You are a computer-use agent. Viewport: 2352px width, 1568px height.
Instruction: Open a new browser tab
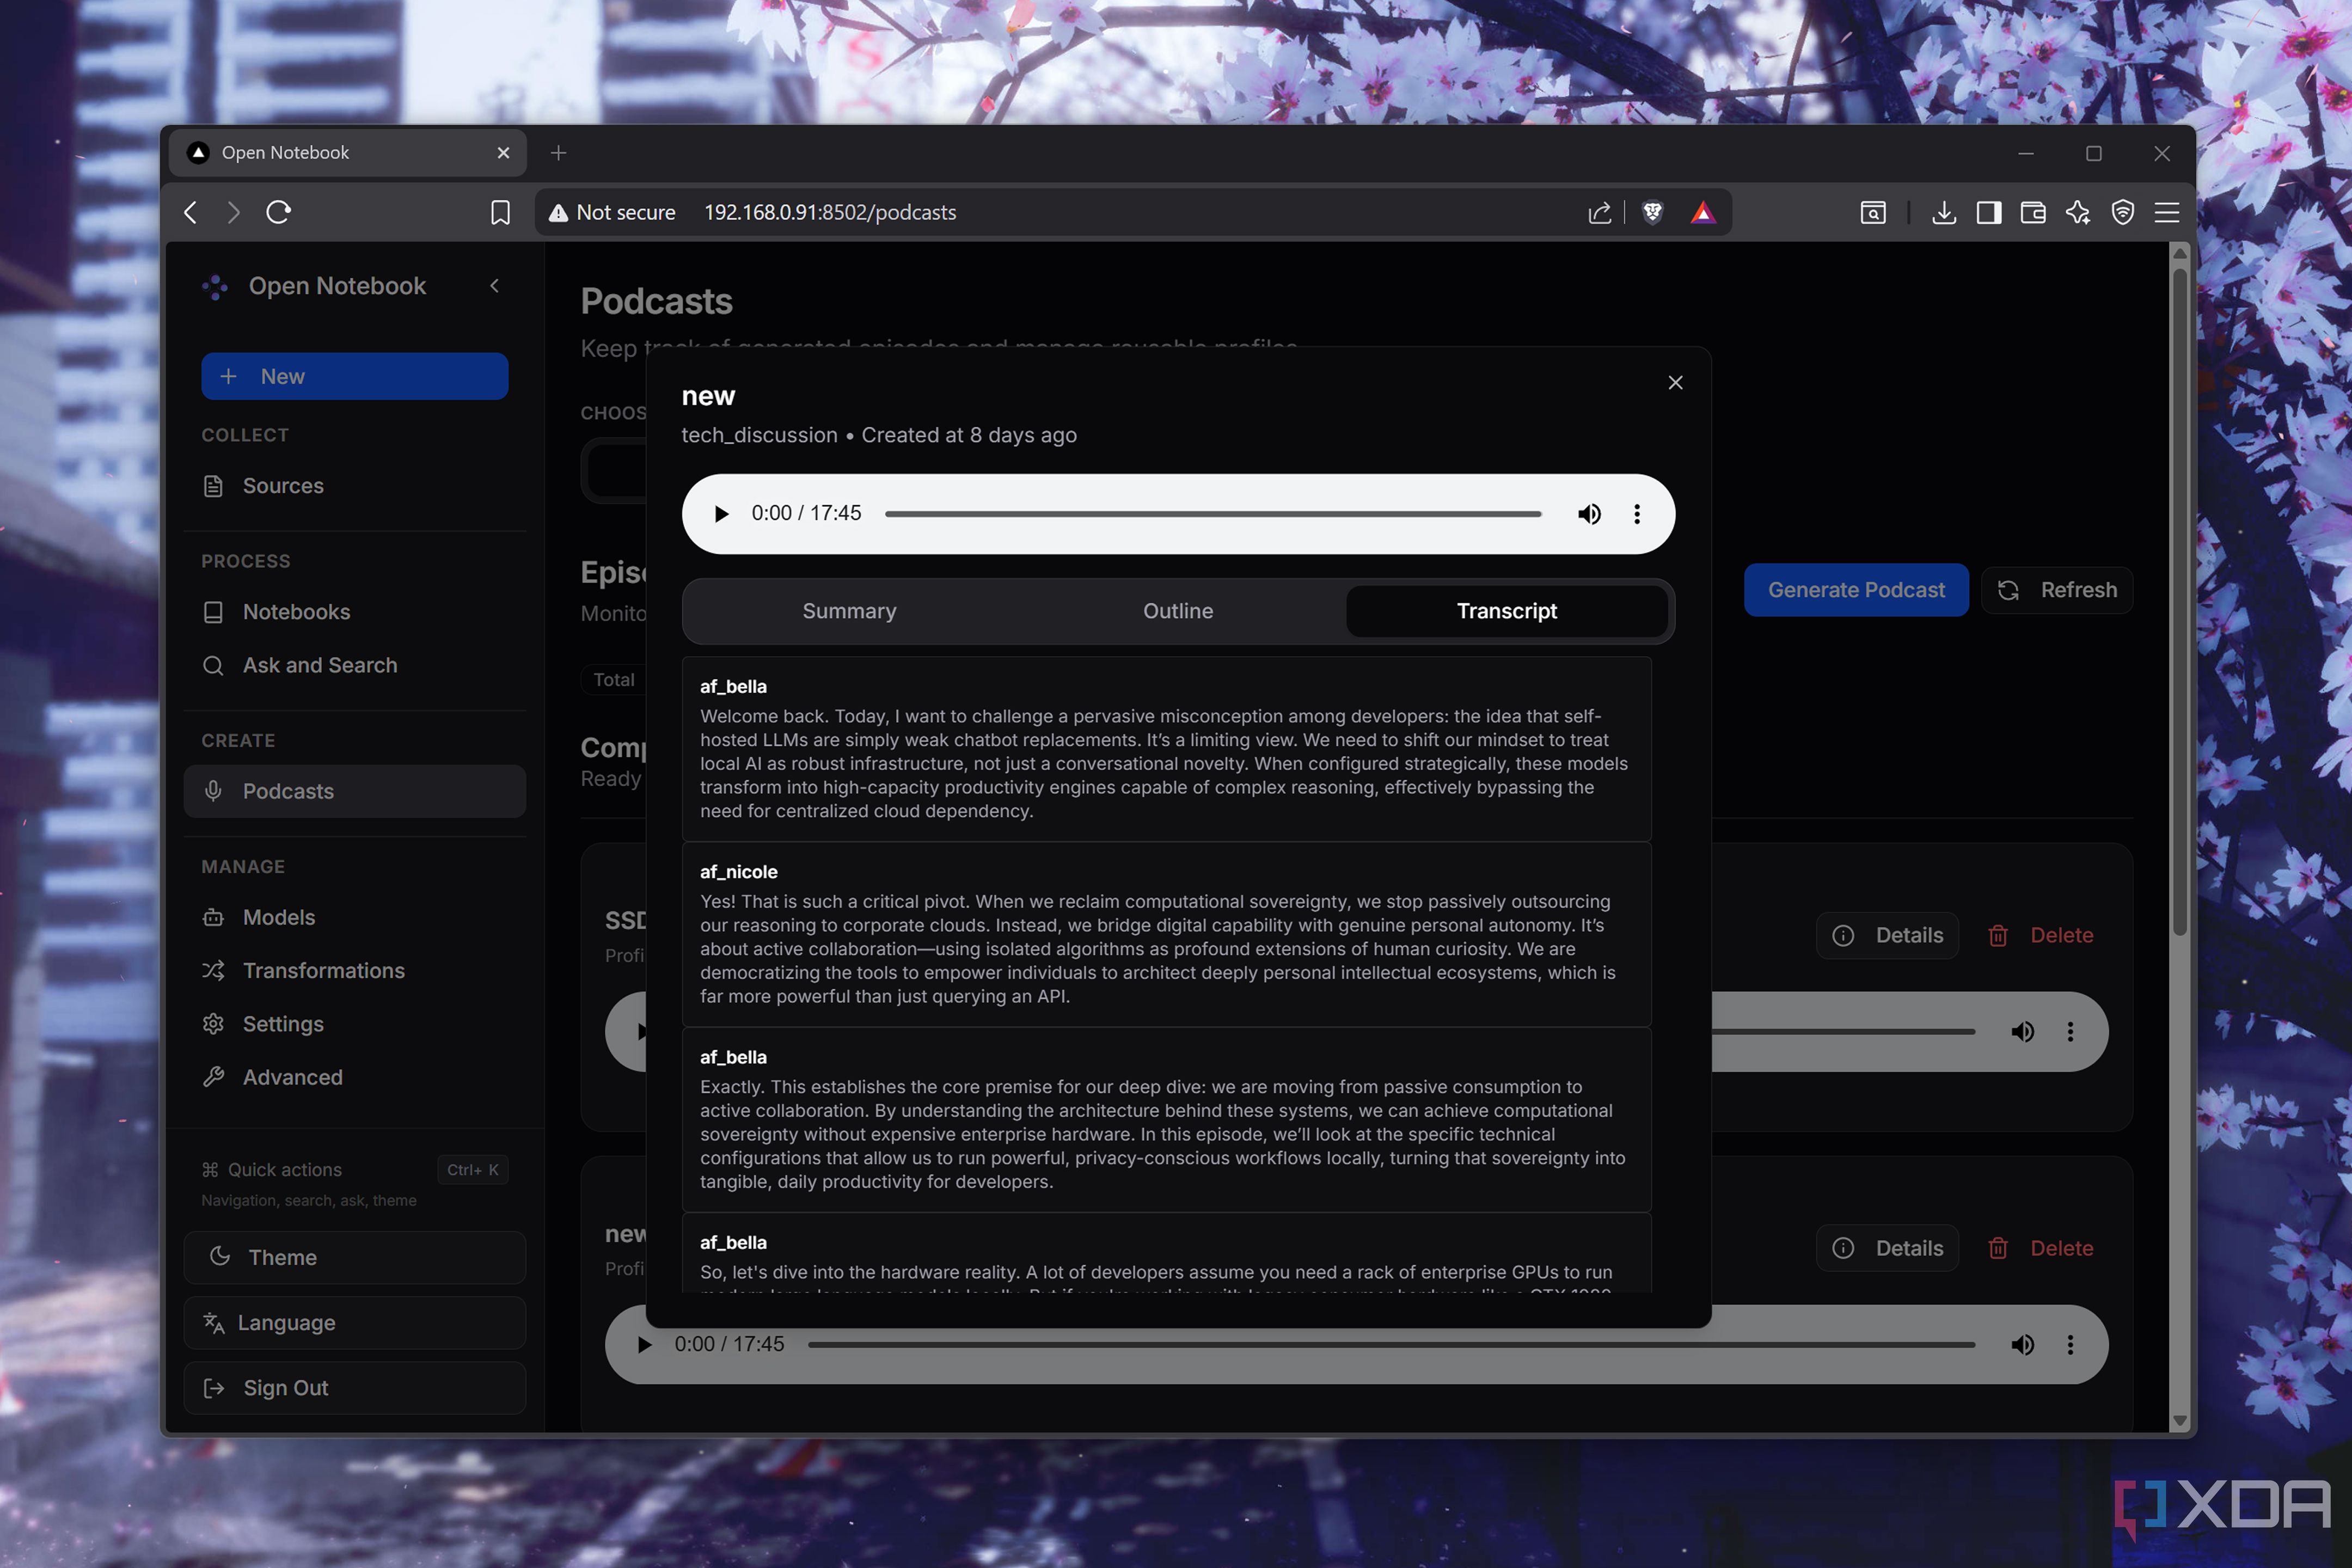(559, 153)
